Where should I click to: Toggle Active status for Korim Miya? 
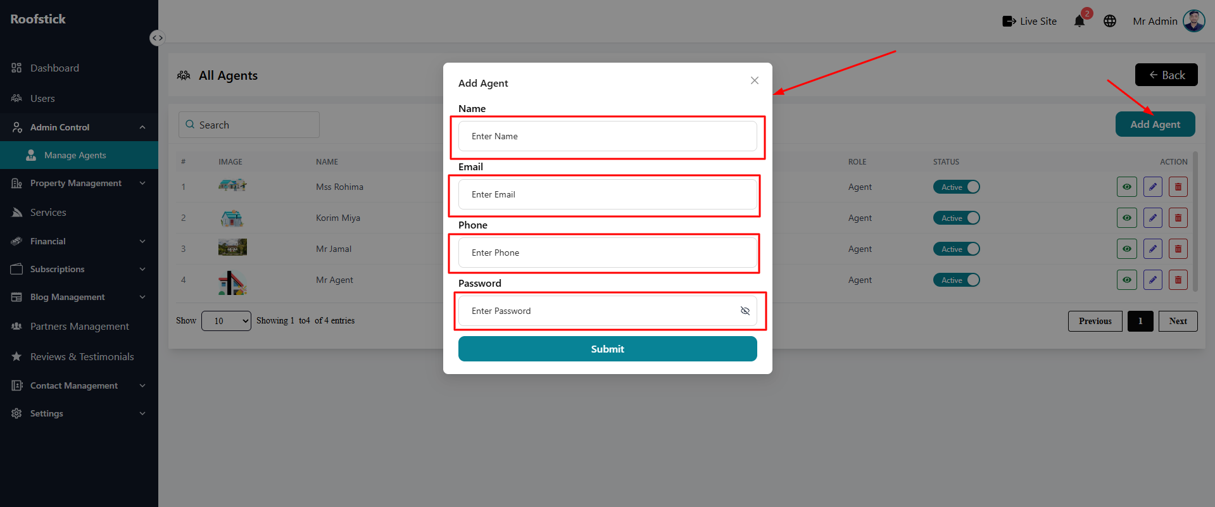coord(957,218)
